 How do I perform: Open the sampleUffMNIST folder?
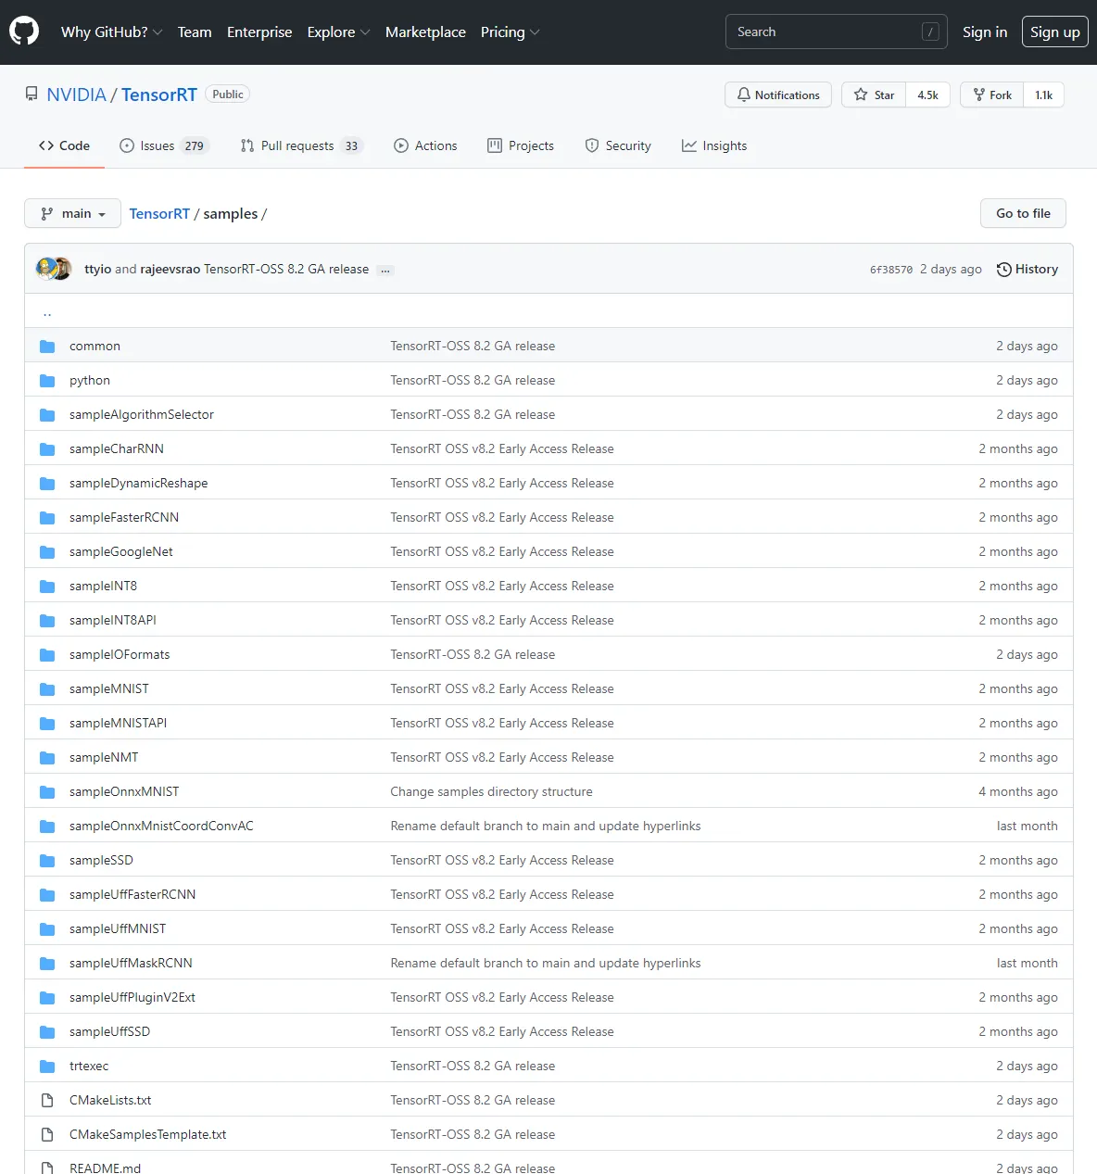118,928
